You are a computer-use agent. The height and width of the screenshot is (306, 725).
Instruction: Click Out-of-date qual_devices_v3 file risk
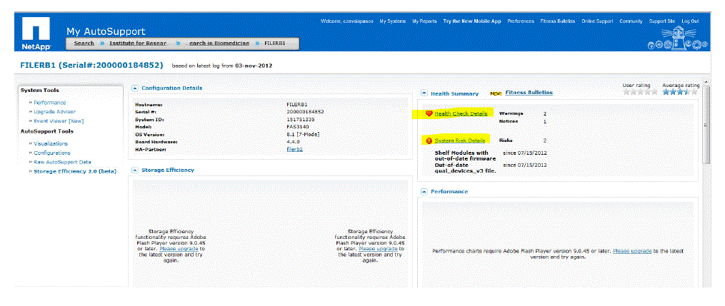pyautogui.click(x=466, y=168)
